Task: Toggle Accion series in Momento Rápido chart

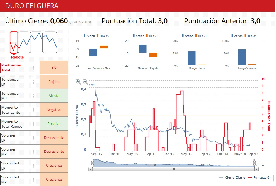Action: pos(139,36)
